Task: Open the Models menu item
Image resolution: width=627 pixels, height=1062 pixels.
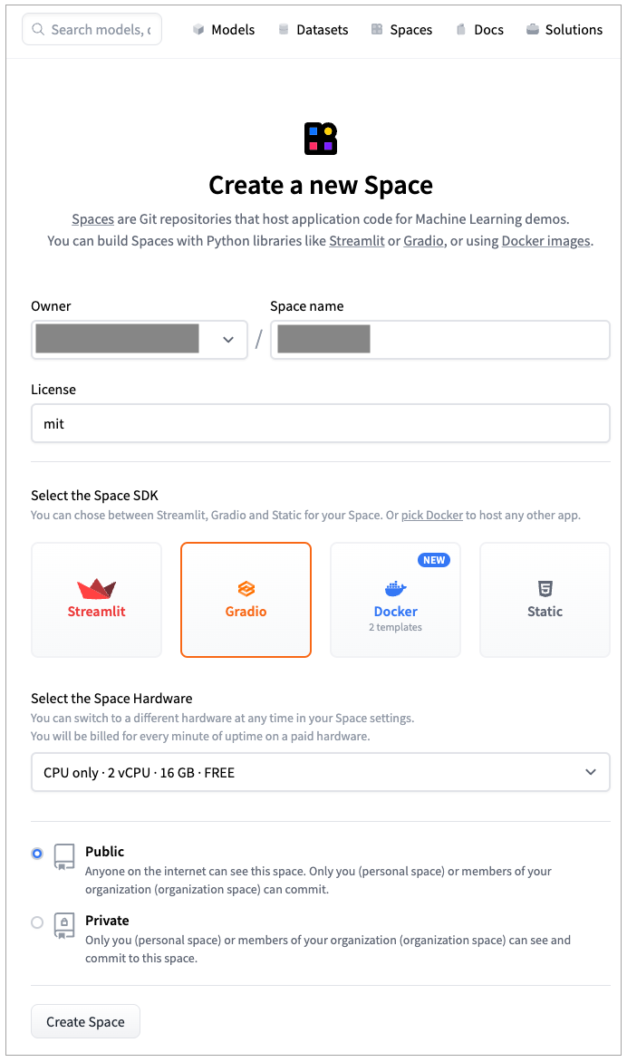Action: click(x=224, y=30)
